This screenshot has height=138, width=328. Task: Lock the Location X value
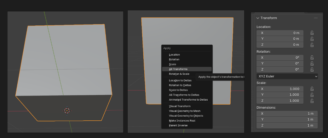click(x=312, y=33)
